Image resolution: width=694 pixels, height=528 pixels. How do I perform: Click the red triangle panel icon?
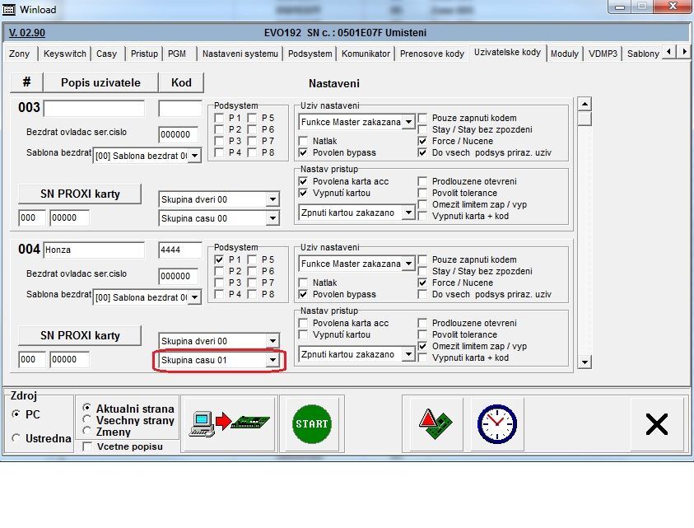pos(431,423)
